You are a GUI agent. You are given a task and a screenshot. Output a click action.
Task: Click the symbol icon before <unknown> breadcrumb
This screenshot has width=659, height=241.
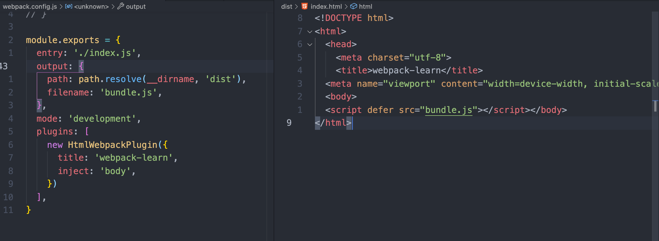coord(69,6)
